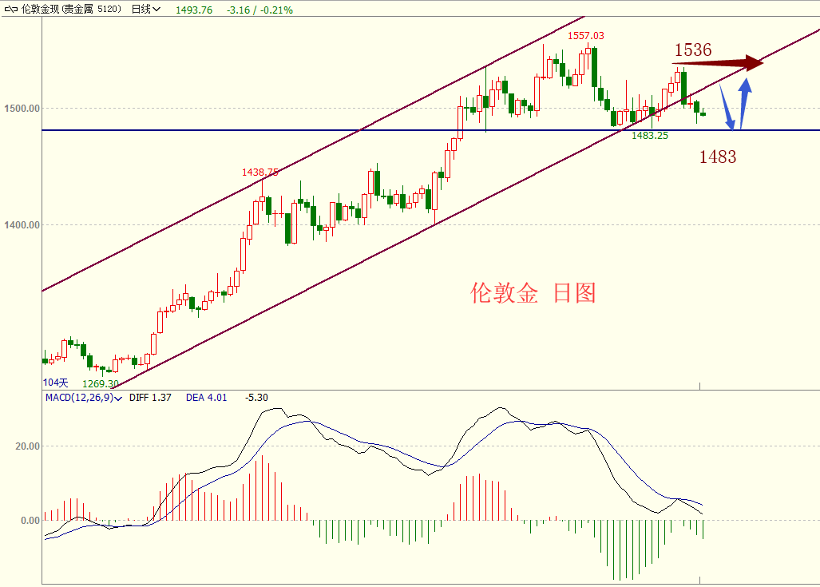Click the current price 1493.76
820x587 pixels.
tap(194, 10)
